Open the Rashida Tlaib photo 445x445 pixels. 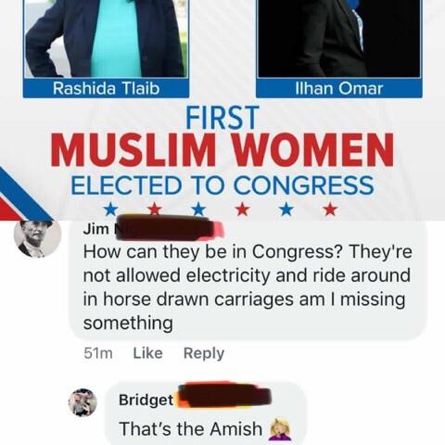pyautogui.click(x=106, y=38)
